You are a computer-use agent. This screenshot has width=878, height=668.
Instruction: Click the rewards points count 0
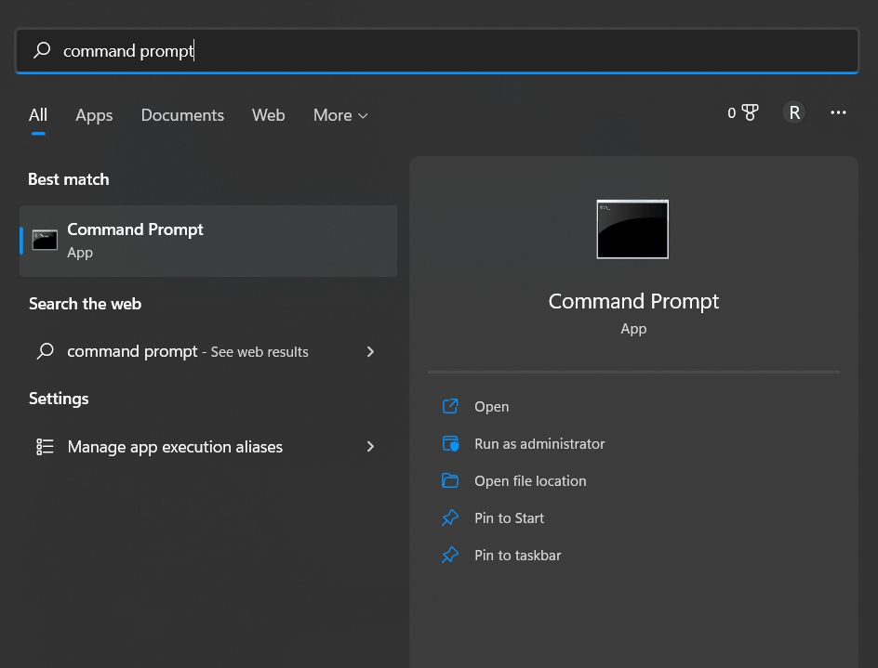coord(731,113)
